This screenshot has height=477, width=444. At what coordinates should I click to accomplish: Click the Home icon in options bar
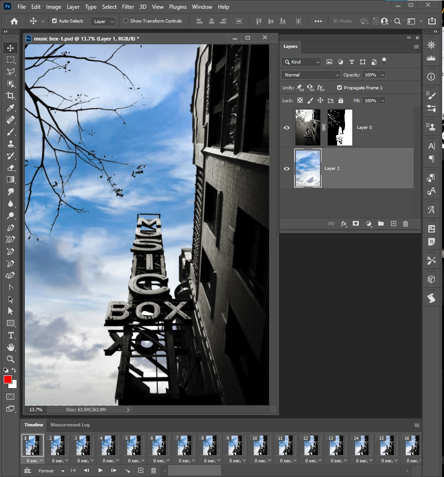14,21
